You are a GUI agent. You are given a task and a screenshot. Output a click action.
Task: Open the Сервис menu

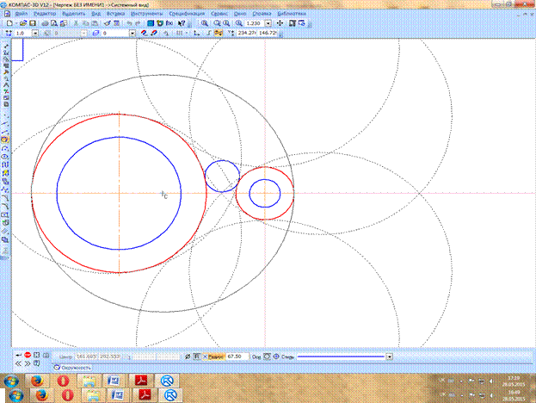[x=219, y=14]
